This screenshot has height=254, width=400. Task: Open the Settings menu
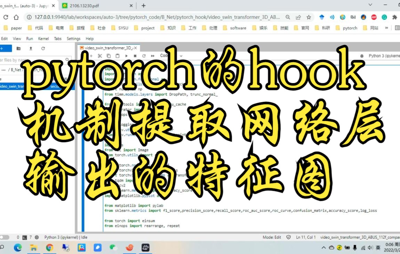coord(73,39)
